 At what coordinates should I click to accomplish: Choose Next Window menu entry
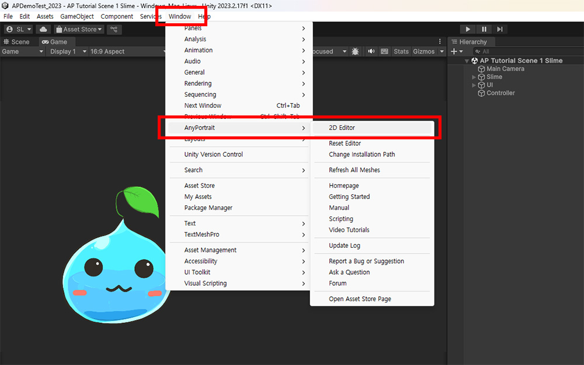239,106
